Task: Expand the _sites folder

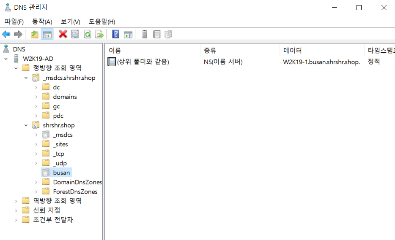Action: (x=36, y=144)
